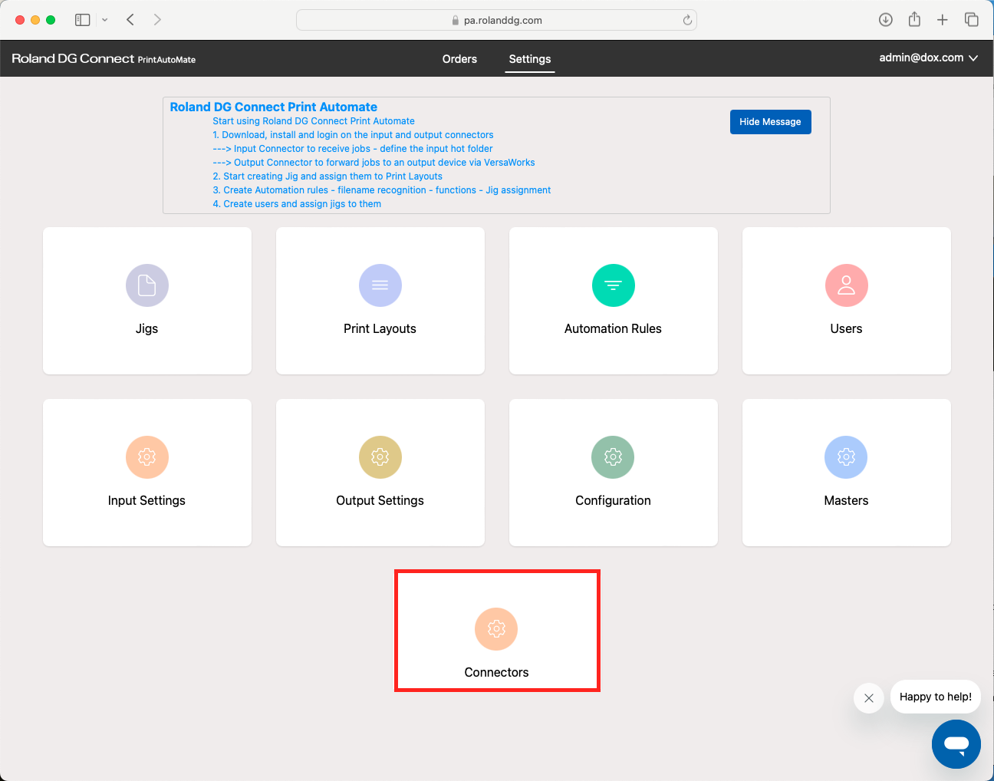Click the Happy to help message

click(935, 697)
